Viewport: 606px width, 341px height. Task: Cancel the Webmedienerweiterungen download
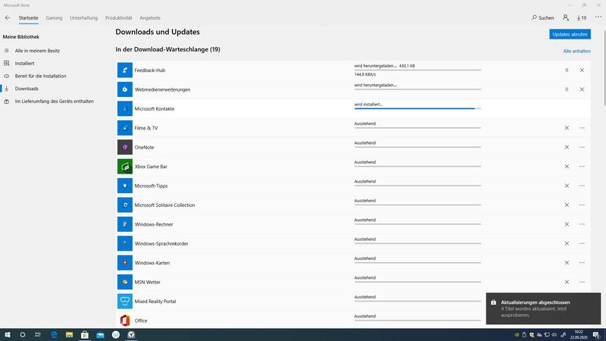[582, 89]
